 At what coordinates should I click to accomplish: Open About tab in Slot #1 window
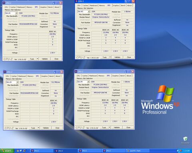pos(57,7)
